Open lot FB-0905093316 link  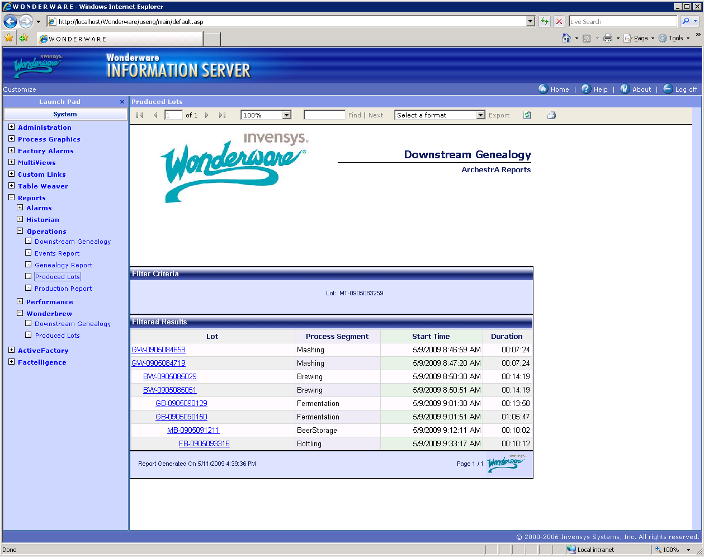[204, 443]
